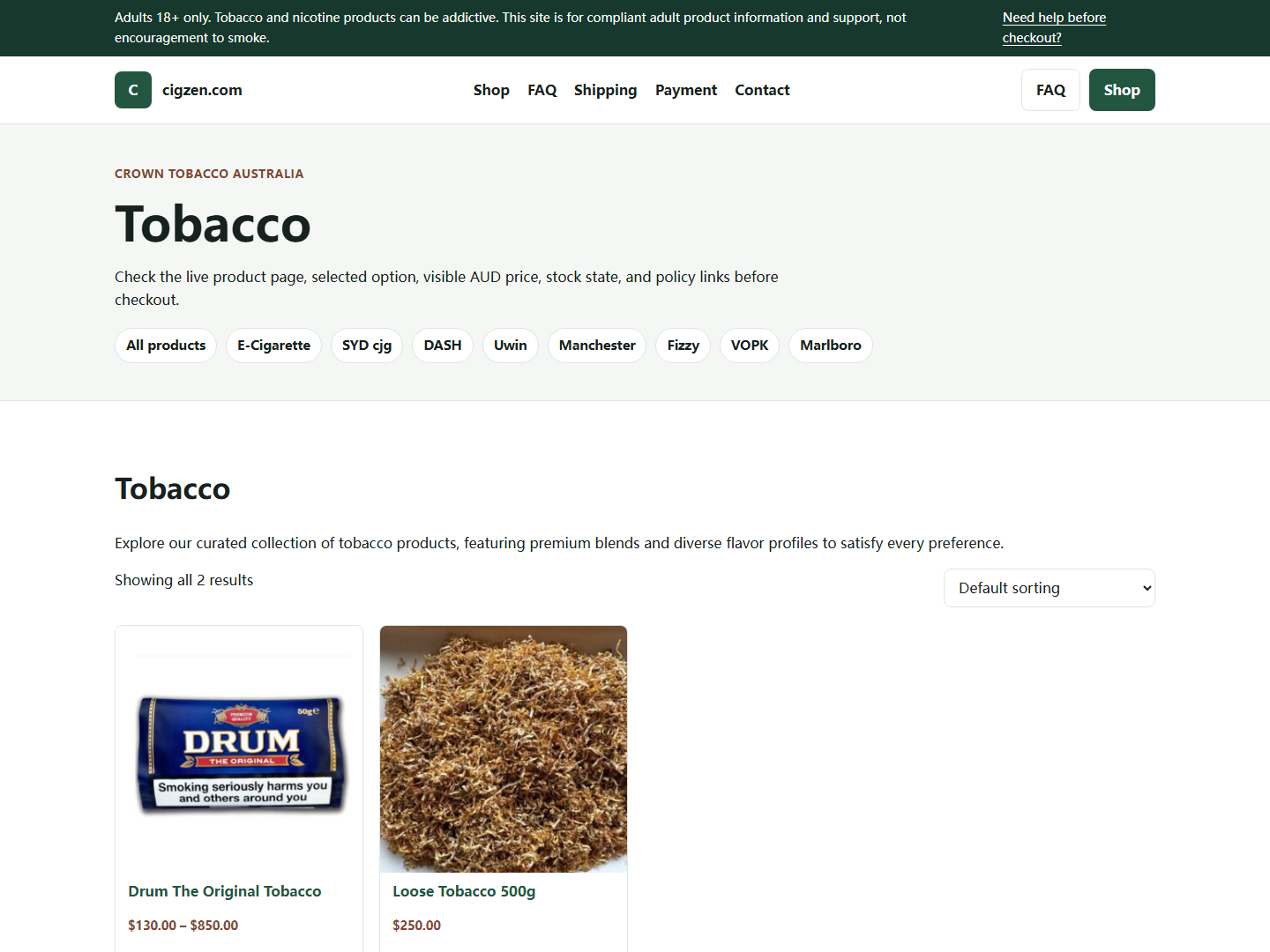Select the Marlboro category
Screen dimensions: 1270x952
pyautogui.click(x=831, y=346)
